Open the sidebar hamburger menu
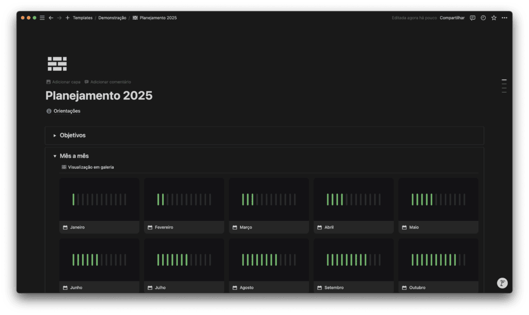This screenshot has width=529, height=315. click(x=42, y=18)
